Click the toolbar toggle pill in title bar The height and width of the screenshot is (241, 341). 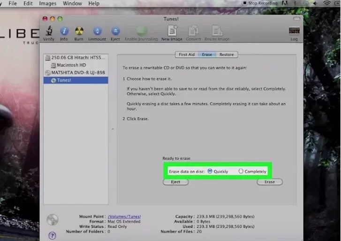click(x=296, y=19)
